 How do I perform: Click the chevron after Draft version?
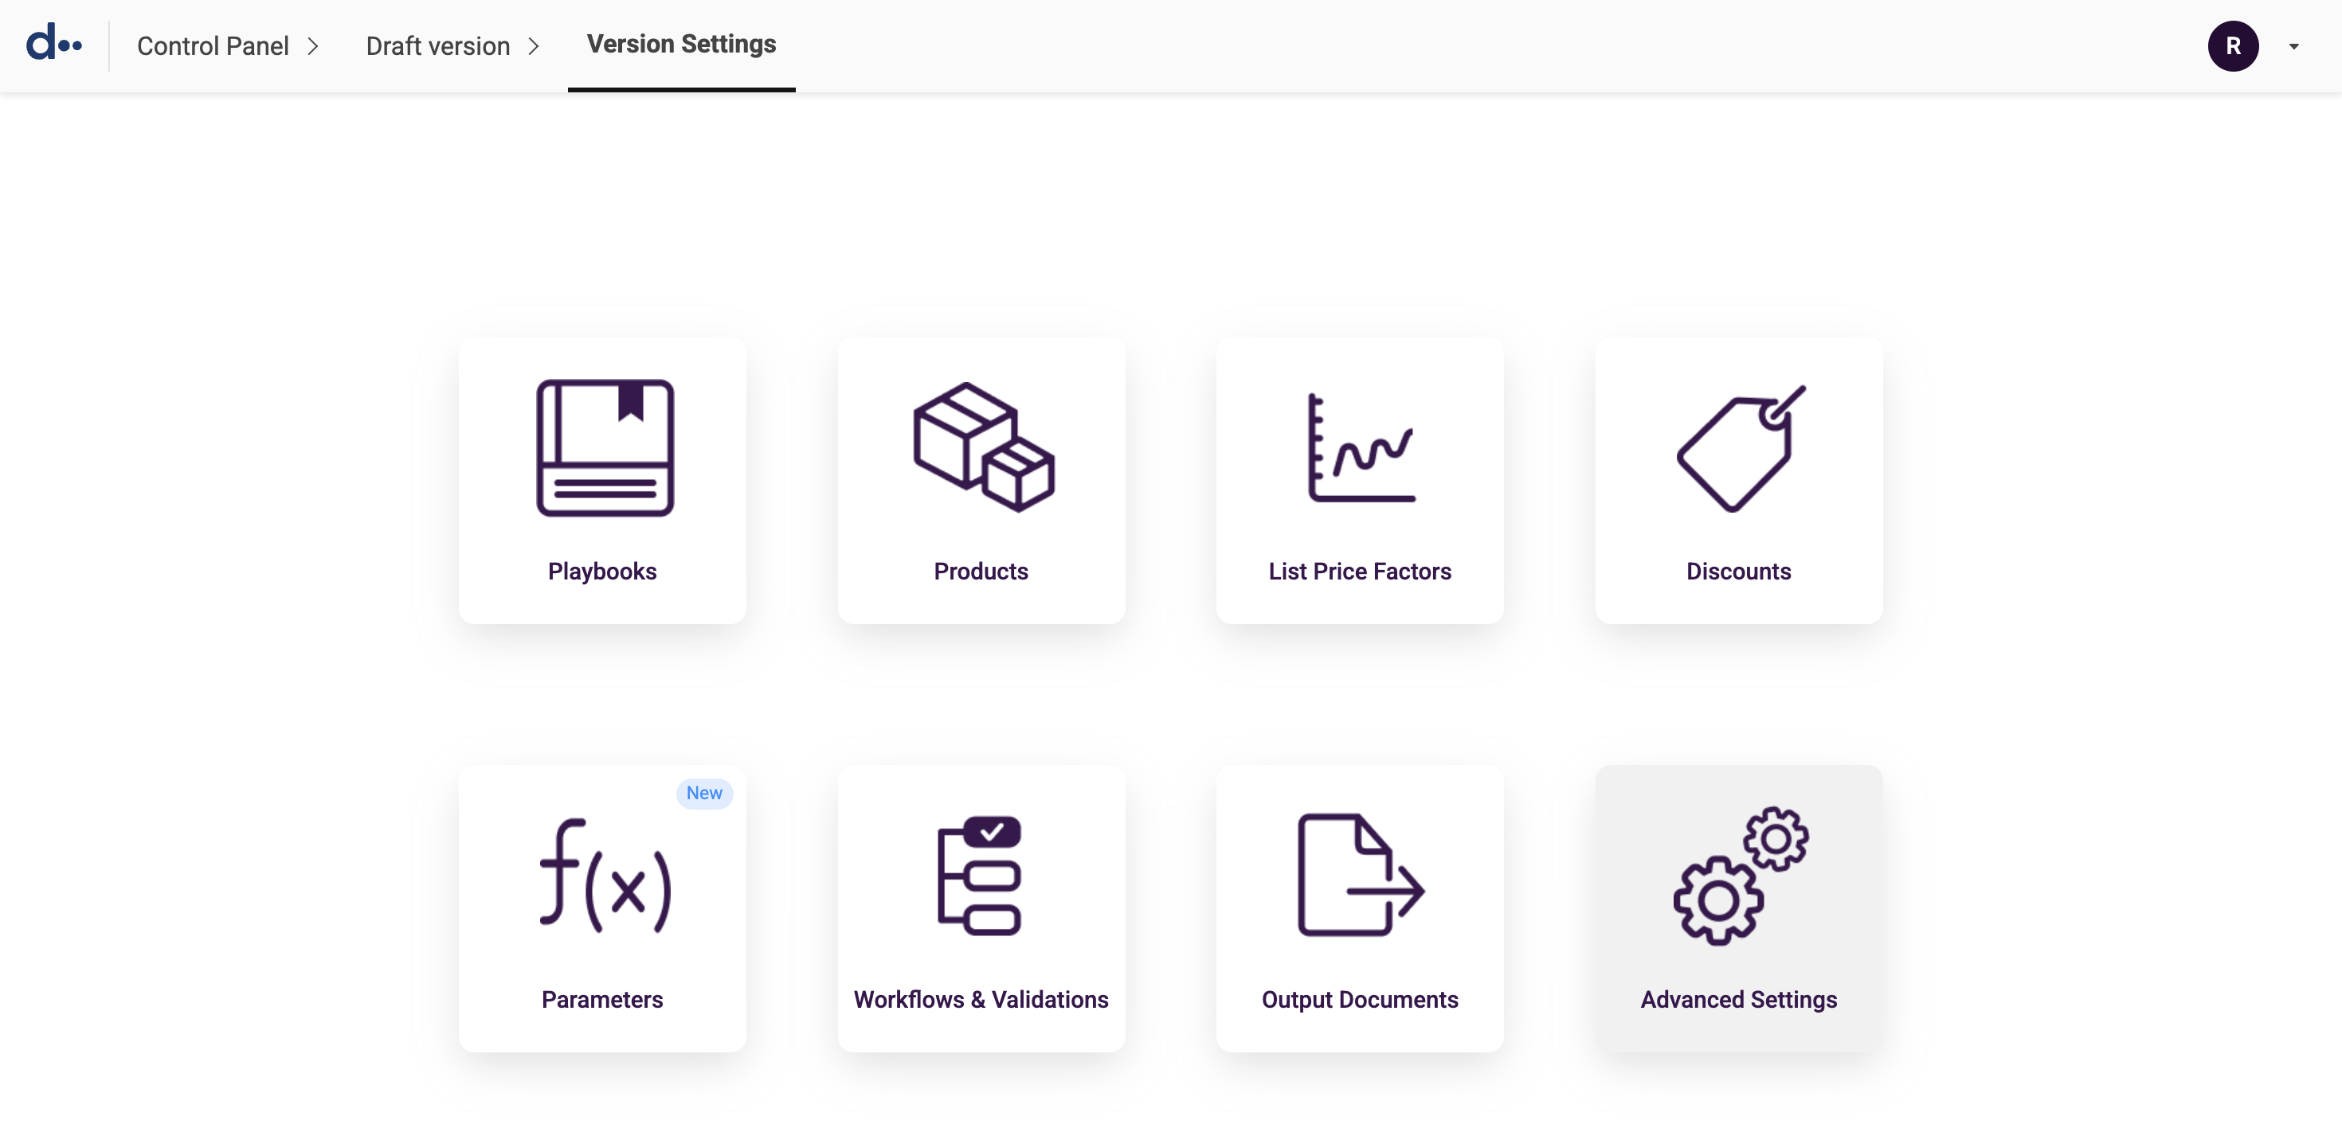pyautogui.click(x=534, y=46)
